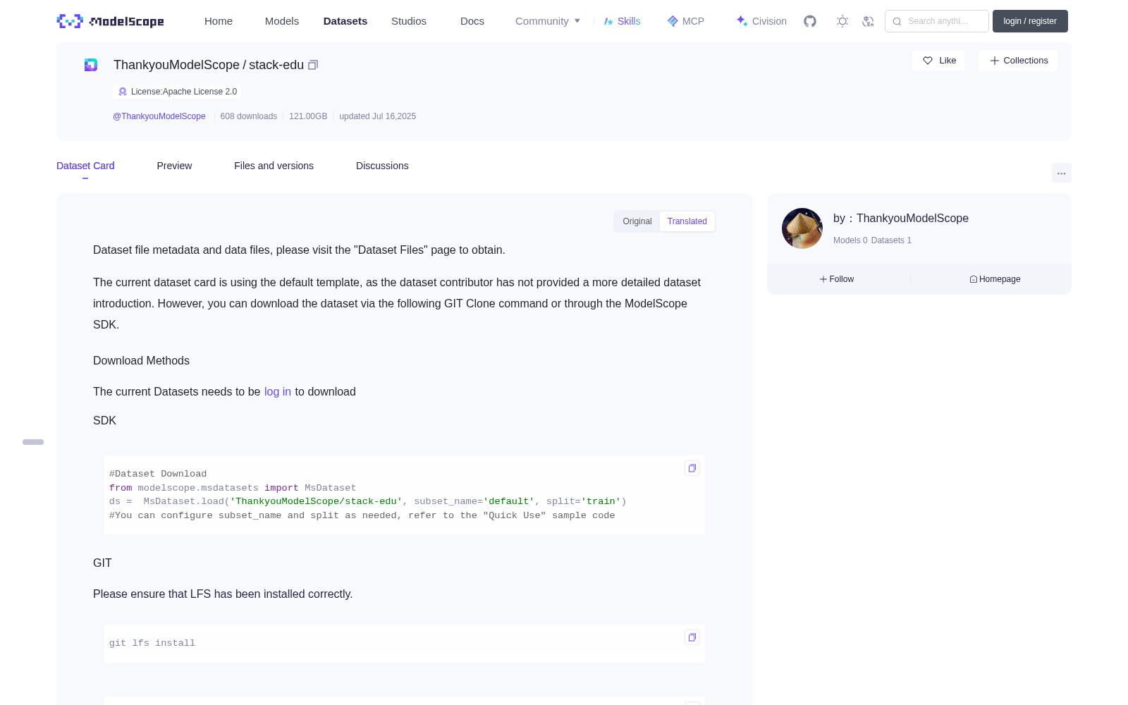The height and width of the screenshot is (705, 1128).
Task: Click the ThankyouModelScope profile avatar
Action: pos(802,228)
